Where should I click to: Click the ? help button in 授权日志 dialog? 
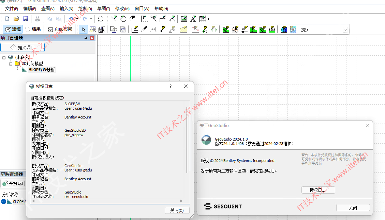[171, 86]
